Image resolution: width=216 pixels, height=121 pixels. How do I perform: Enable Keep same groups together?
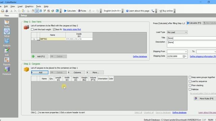190,77
